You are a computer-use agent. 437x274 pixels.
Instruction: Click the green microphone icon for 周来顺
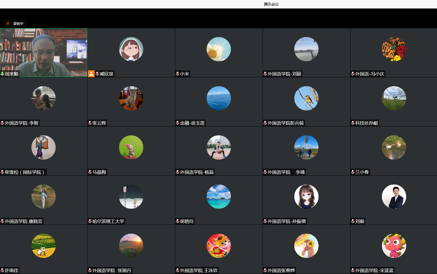click(2, 74)
